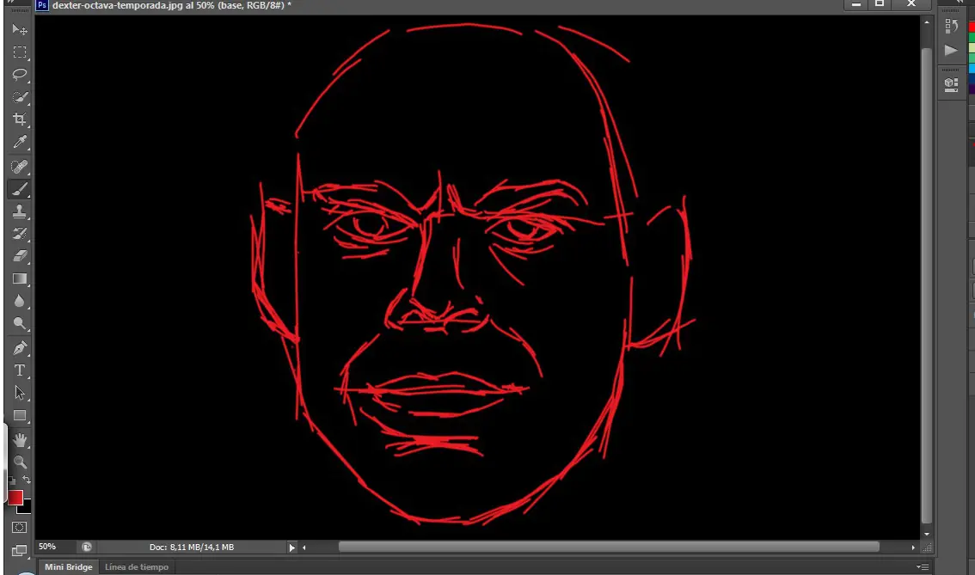Activate the Crop tool
Viewport: 975px width, 575px height.
[19, 119]
